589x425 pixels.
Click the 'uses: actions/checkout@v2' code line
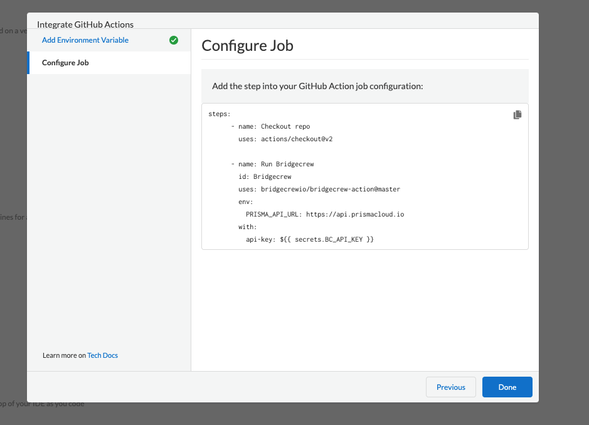click(285, 139)
